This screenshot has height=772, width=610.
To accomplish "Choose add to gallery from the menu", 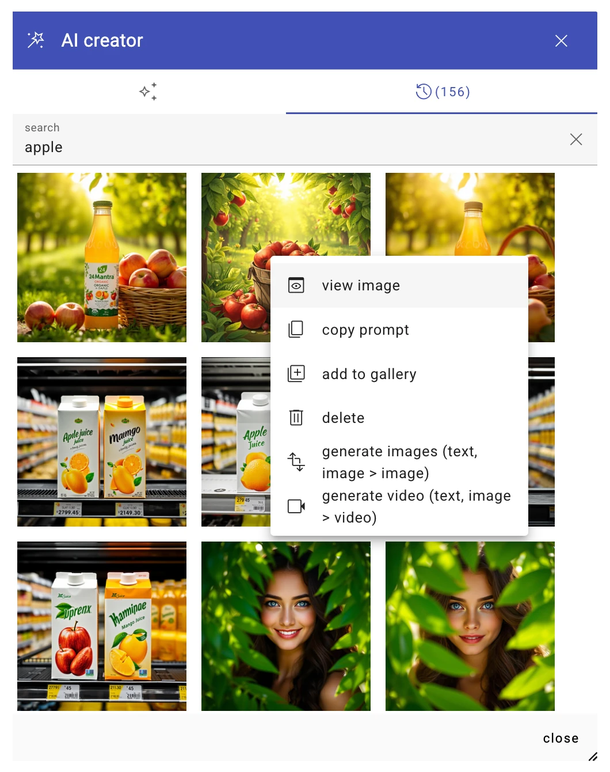I will (369, 373).
